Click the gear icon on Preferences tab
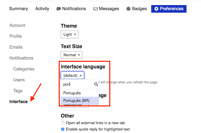Viewport: 201px width, 133px height. tap(156, 9)
